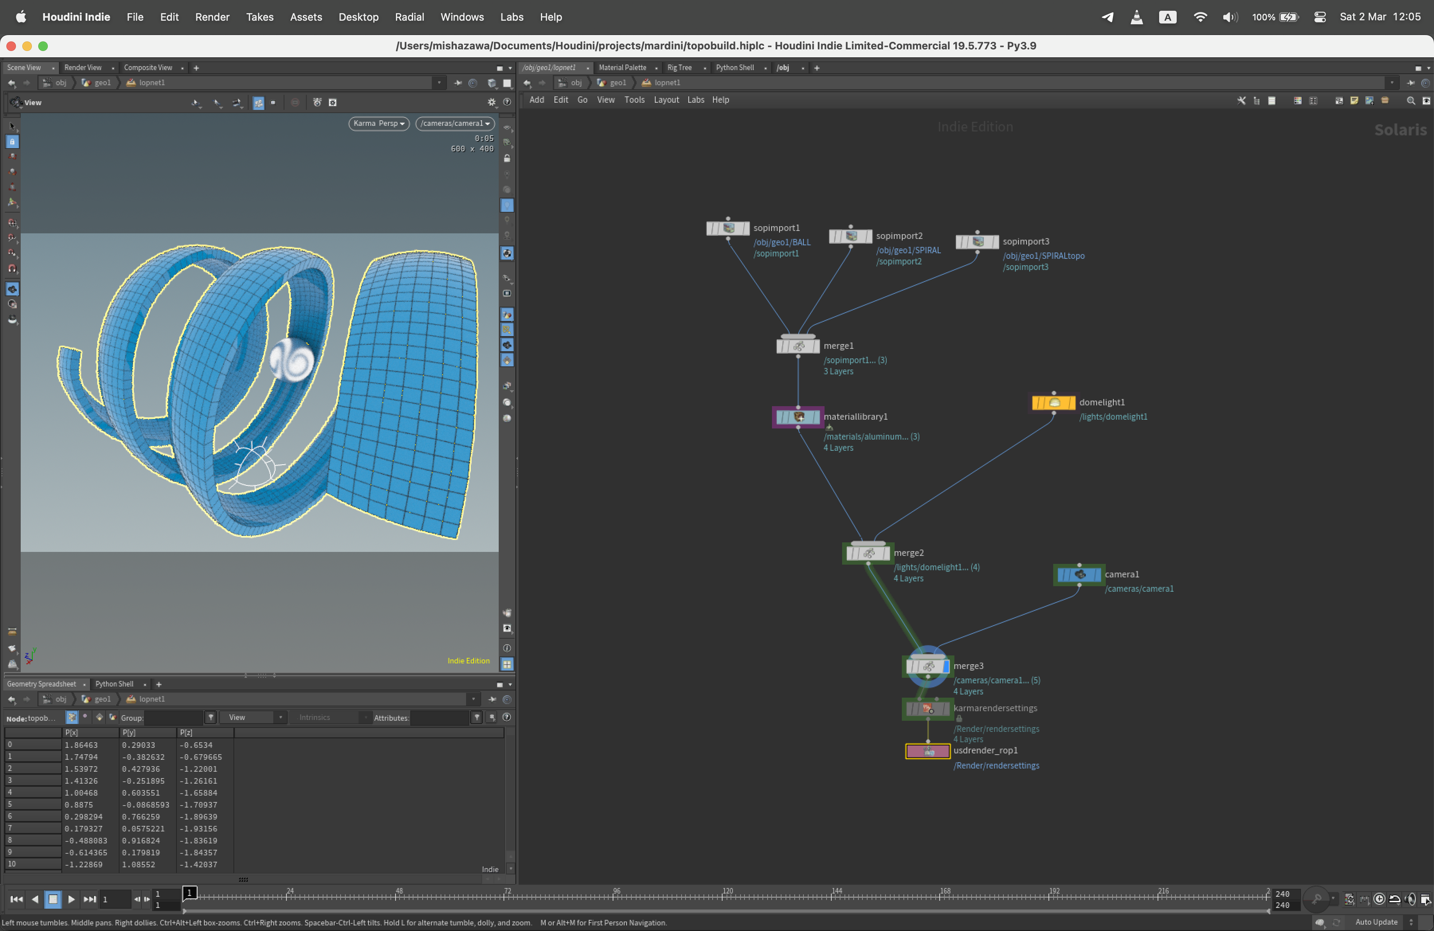Click the Group input field
This screenshot has height=931, width=1434.
click(174, 717)
